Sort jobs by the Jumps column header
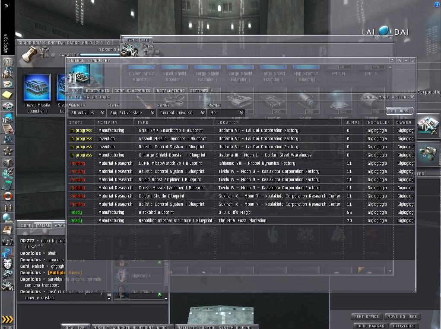 353,122
